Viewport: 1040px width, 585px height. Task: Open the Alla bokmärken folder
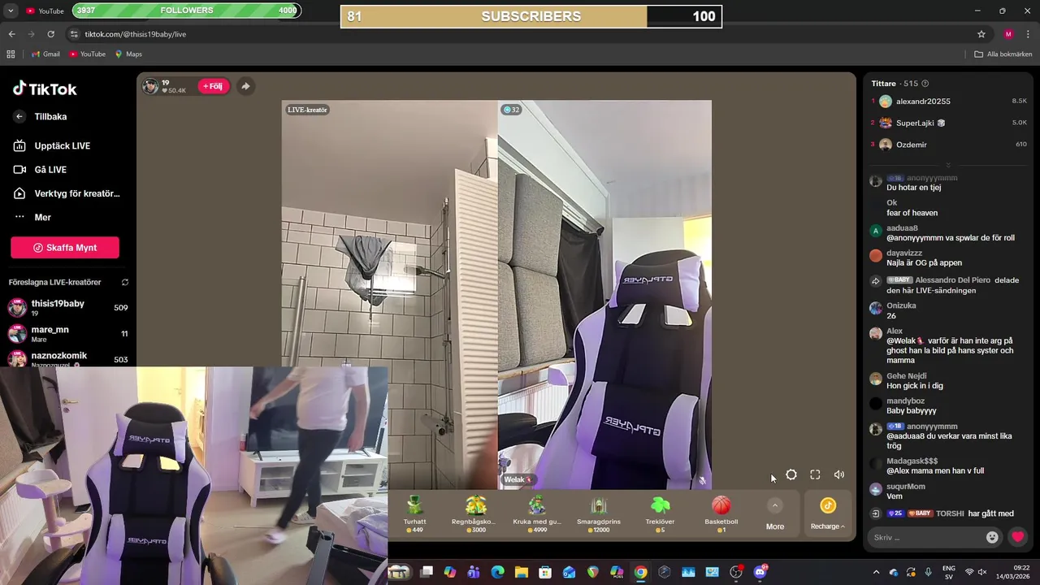point(1003,54)
